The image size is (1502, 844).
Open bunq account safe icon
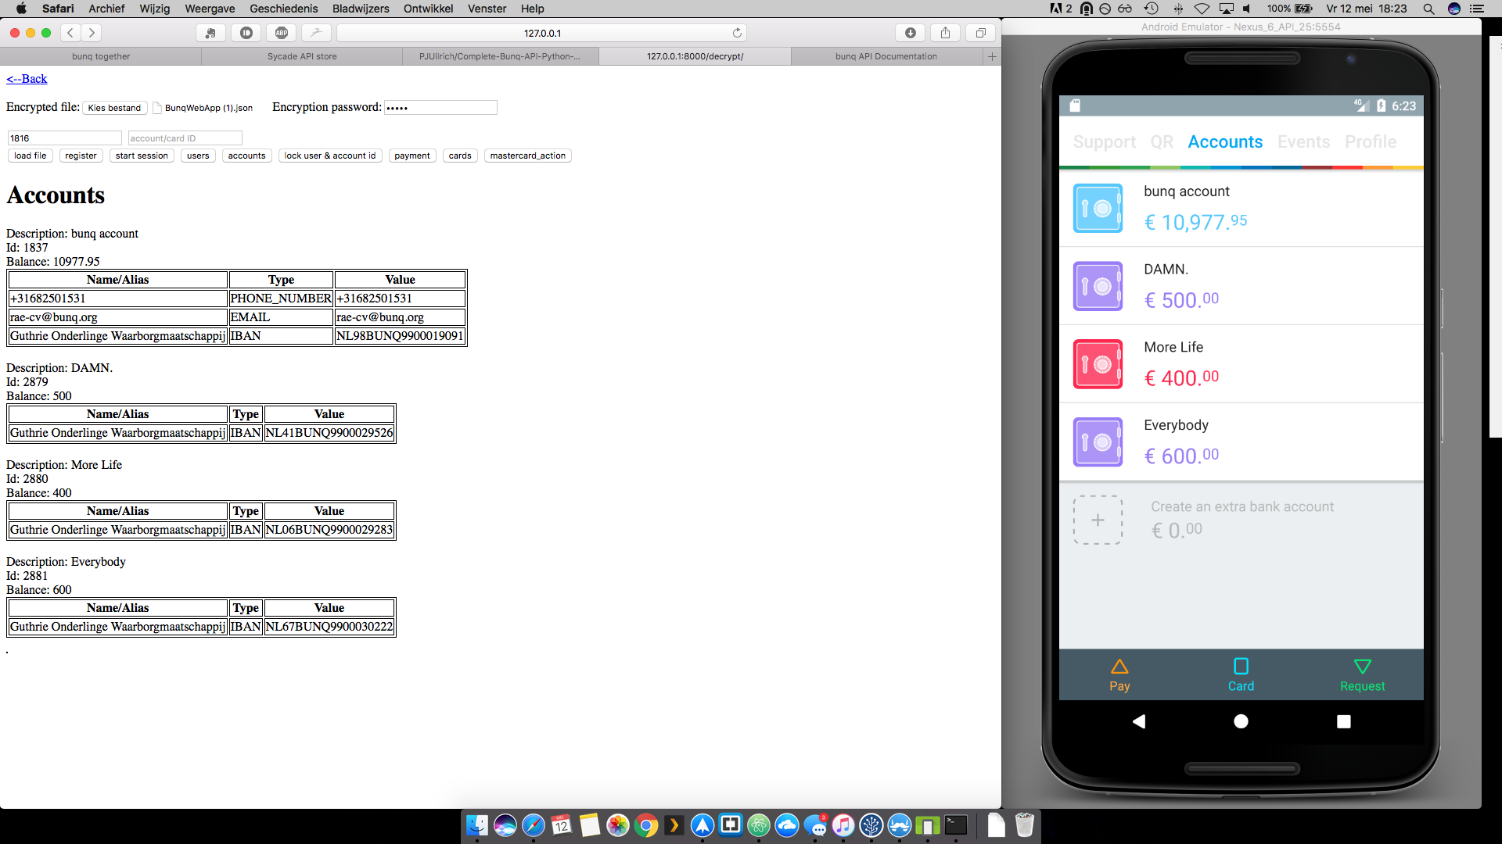1098,208
